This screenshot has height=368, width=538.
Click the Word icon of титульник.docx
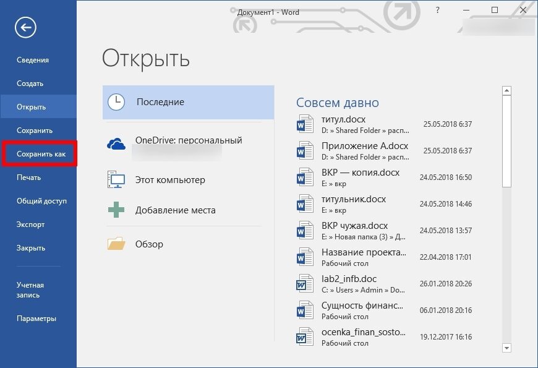(305, 203)
